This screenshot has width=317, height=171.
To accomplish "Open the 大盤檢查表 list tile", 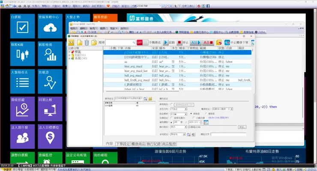I will (22, 81).
